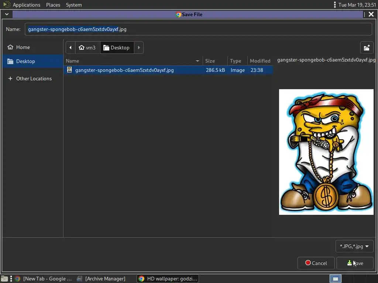Open the Applications menu
The image size is (378, 283).
[27, 5]
